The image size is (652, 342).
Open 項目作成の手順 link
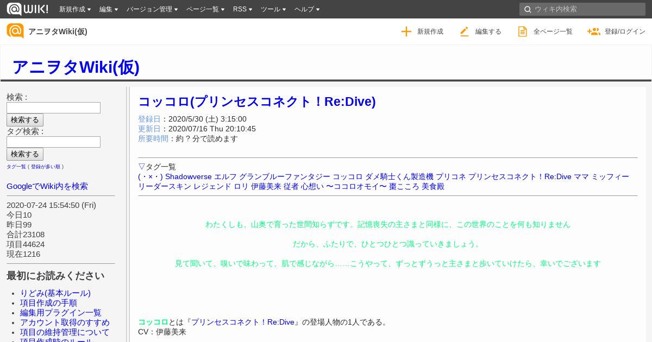click(x=48, y=303)
